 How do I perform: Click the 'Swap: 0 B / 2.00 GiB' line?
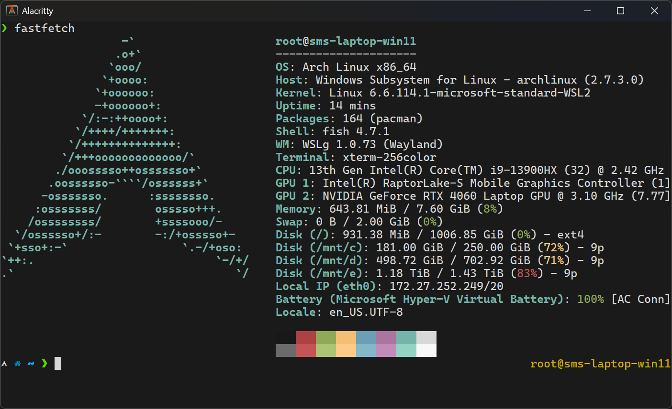(359, 222)
